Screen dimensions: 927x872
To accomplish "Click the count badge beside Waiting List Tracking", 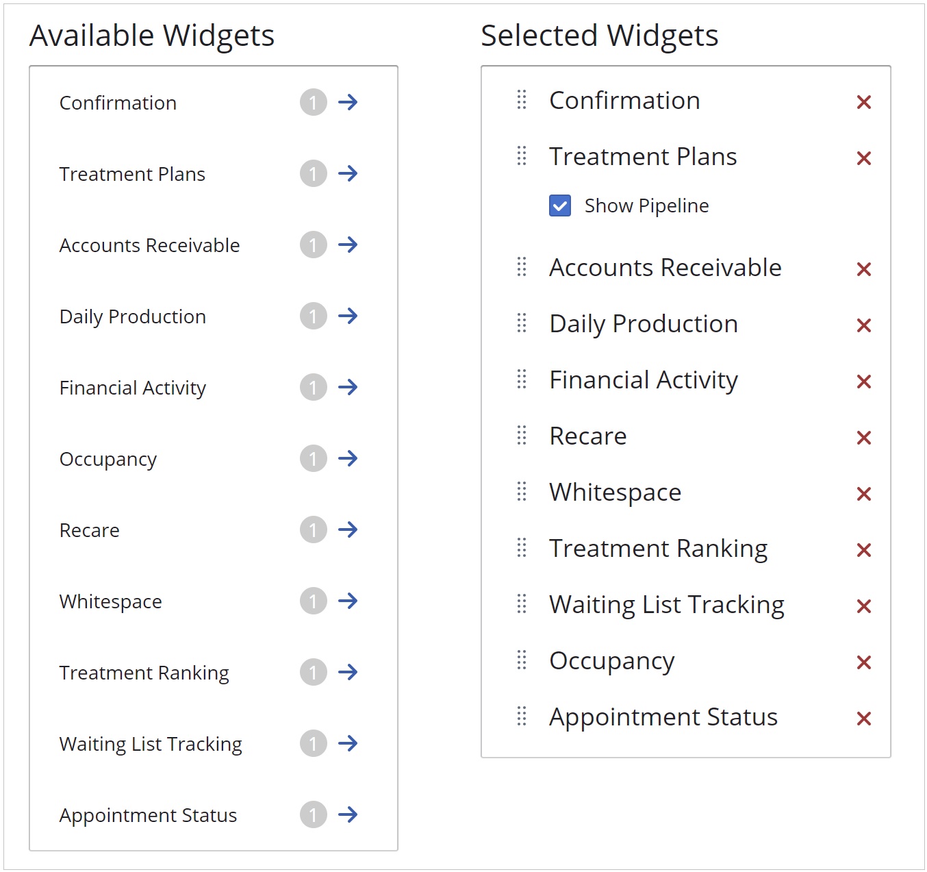I will coord(313,743).
